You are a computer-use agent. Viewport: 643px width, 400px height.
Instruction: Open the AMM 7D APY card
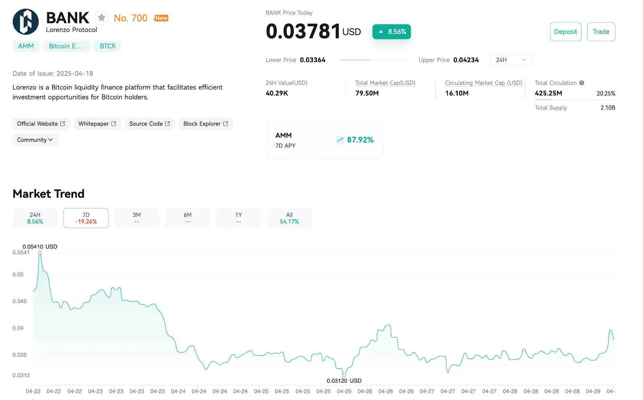coord(324,140)
